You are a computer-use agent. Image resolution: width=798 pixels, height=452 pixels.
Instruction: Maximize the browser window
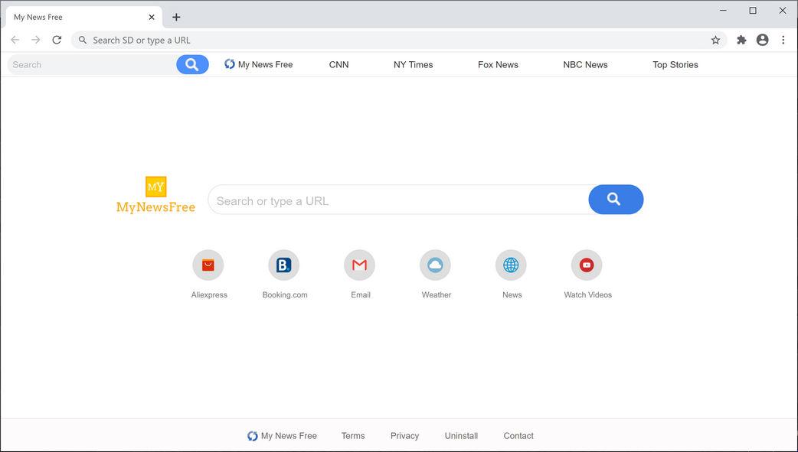[753, 10]
